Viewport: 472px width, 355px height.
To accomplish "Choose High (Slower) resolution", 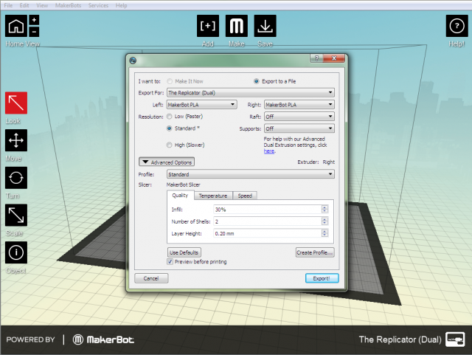I will pos(169,145).
